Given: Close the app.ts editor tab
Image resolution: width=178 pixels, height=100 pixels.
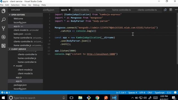Looking at the screenshot, I should [70, 10].
